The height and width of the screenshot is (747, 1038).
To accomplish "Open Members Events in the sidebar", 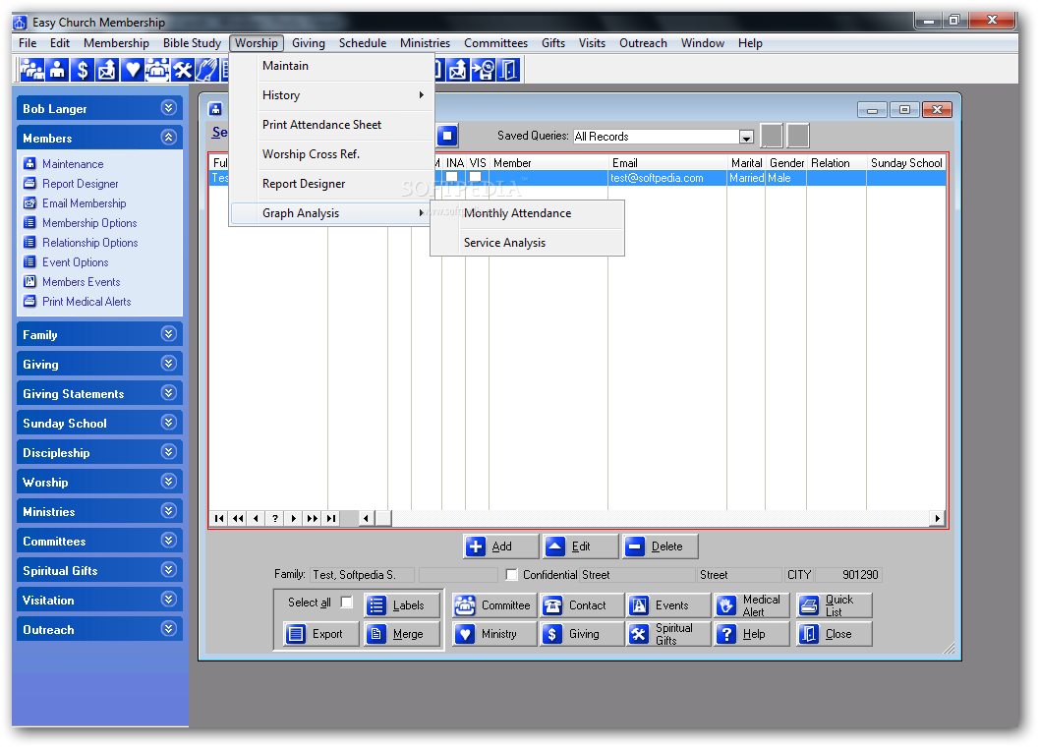I will 82,282.
